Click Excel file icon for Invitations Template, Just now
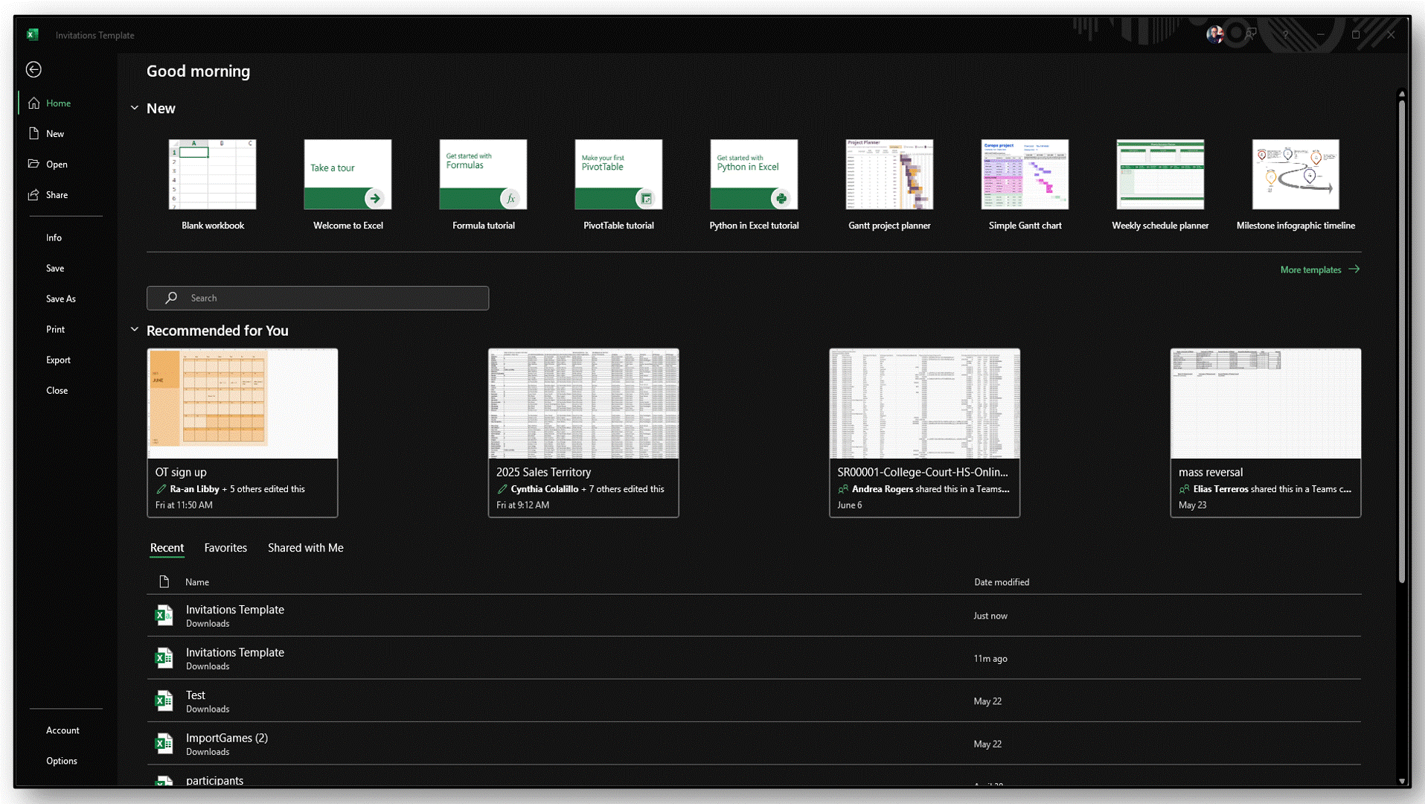 pyautogui.click(x=164, y=615)
